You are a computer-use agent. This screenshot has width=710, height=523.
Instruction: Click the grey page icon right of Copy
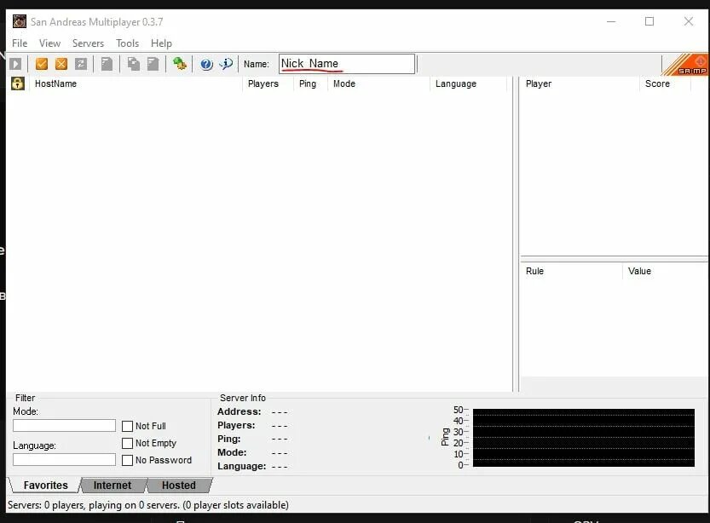pos(153,64)
